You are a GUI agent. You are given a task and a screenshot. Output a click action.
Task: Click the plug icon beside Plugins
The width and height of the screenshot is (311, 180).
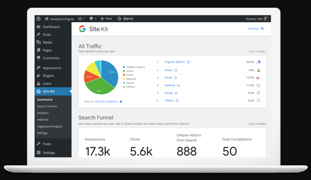38,76
